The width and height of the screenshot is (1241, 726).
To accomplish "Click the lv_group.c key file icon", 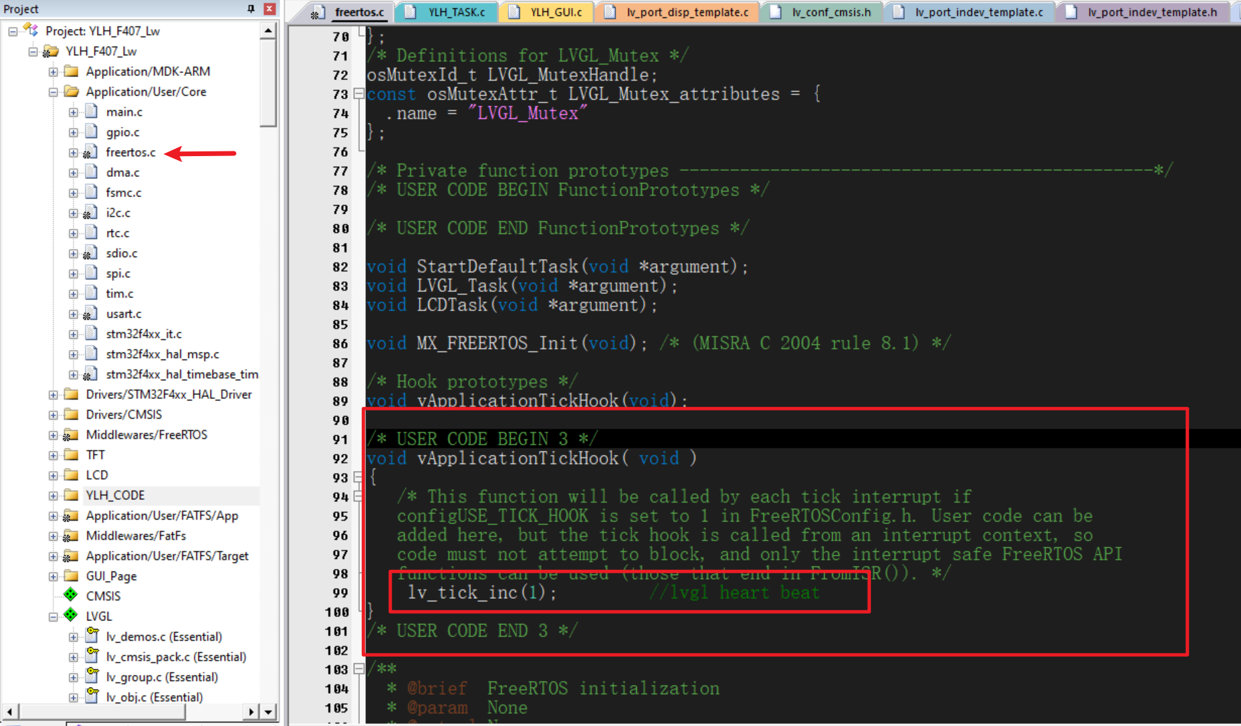I will [x=92, y=676].
